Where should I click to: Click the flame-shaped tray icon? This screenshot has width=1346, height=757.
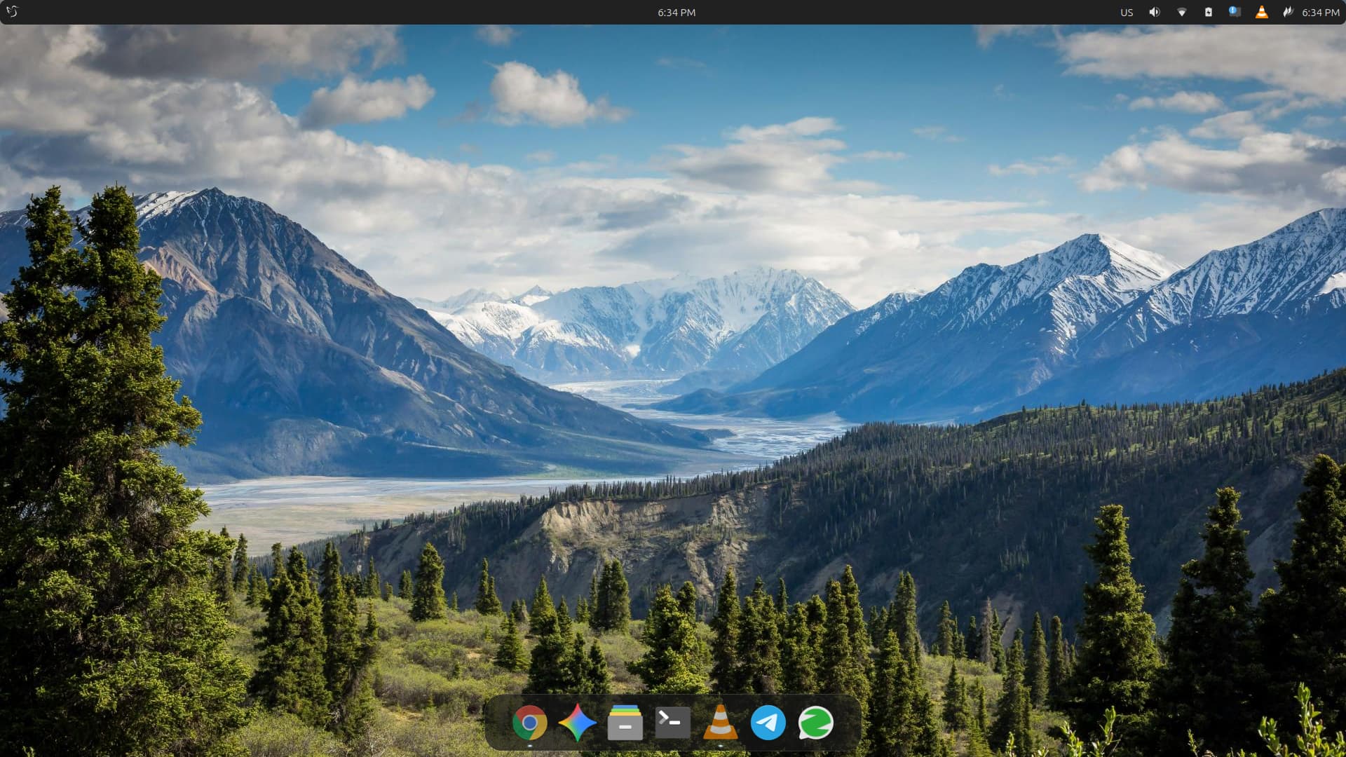tap(1287, 12)
